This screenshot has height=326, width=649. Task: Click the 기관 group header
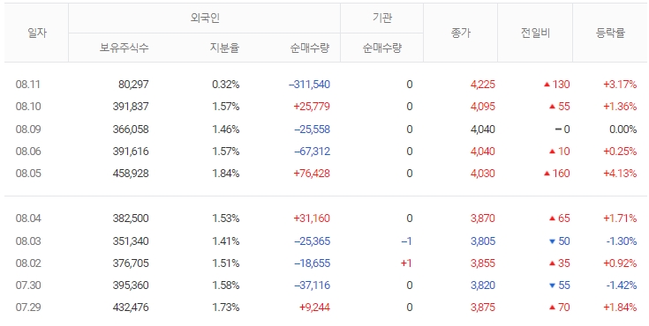381,19
